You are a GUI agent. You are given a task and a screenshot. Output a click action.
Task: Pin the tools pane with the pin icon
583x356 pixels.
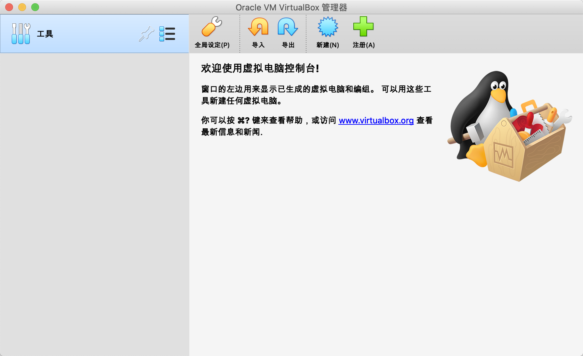tap(146, 34)
